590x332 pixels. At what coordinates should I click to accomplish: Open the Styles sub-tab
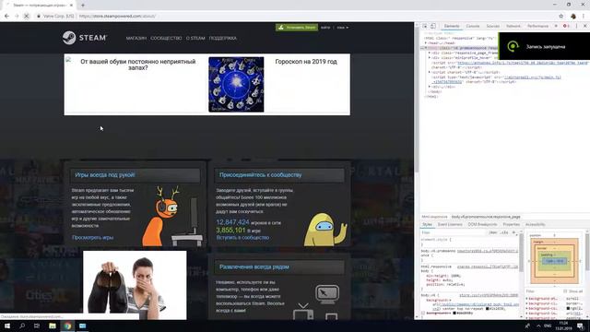point(427,224)
